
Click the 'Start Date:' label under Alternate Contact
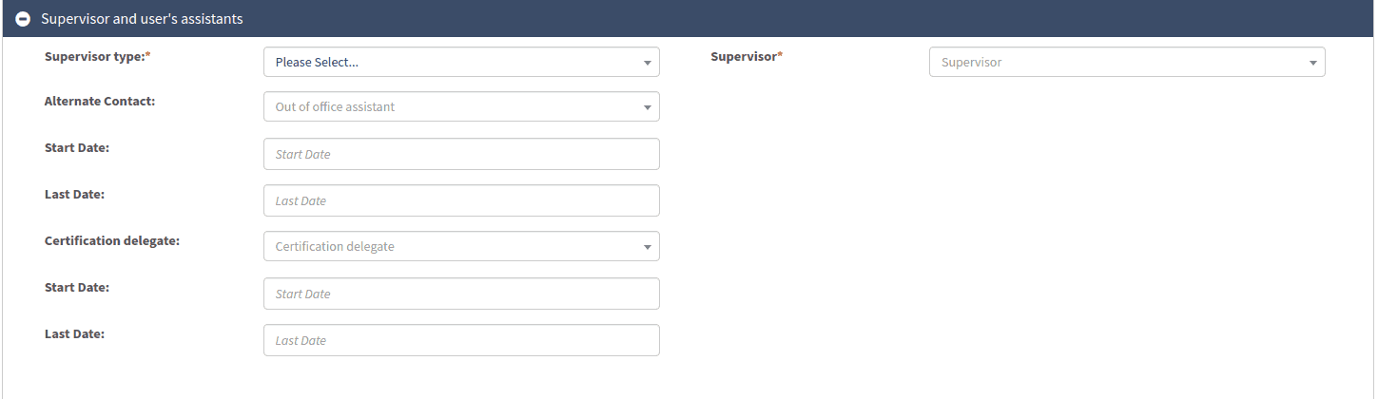[77, 147]
